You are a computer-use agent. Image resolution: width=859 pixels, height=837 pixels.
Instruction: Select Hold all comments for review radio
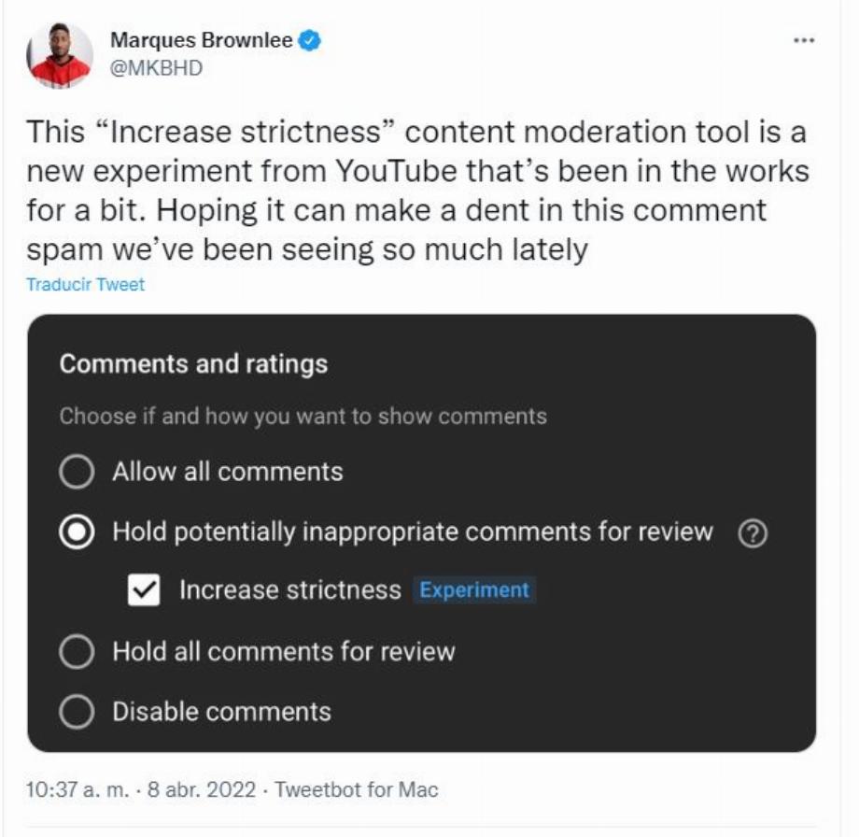pyautogui.click(x=77, y=652)
